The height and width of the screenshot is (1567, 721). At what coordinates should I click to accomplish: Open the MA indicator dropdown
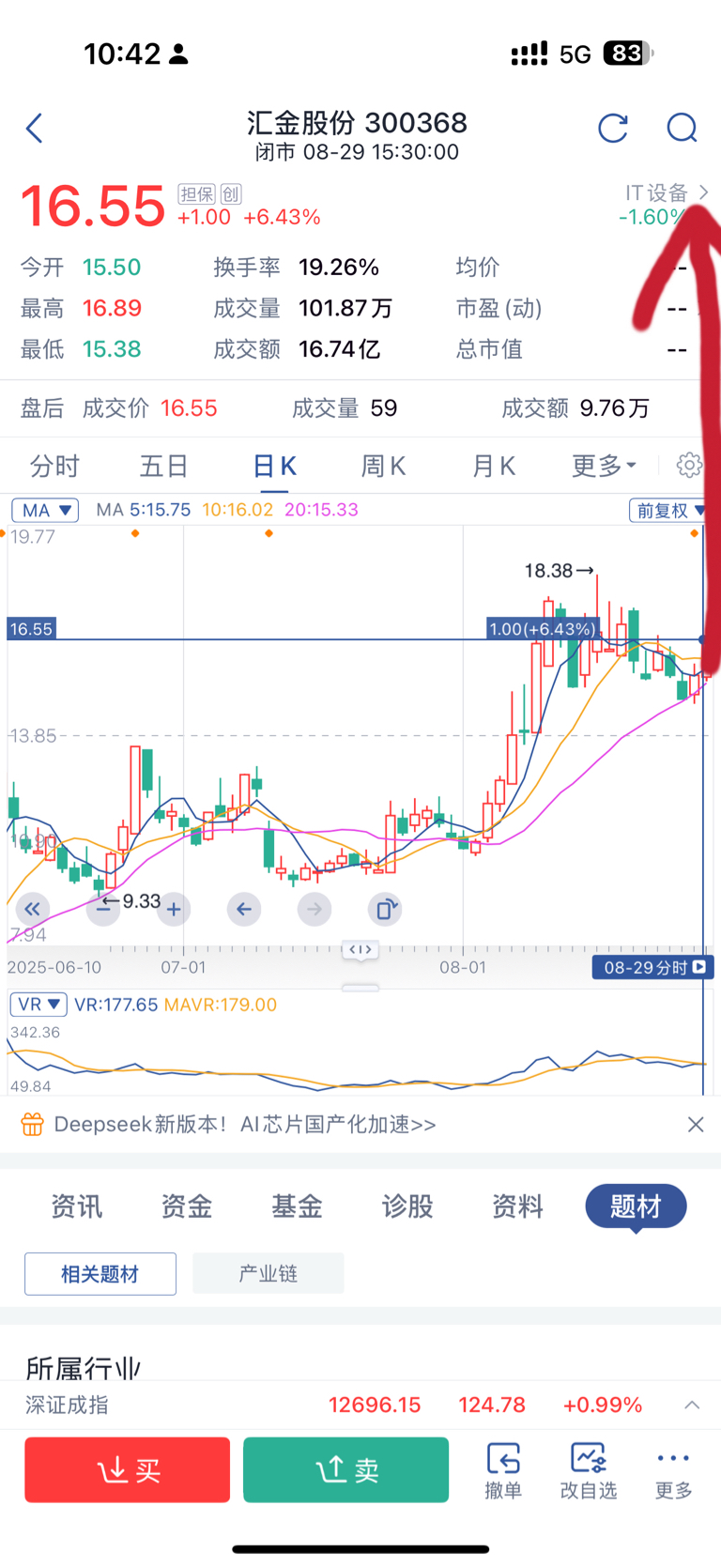click(x=45, y=510)
